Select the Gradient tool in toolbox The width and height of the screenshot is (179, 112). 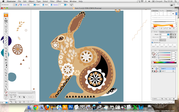coord(6,65)
